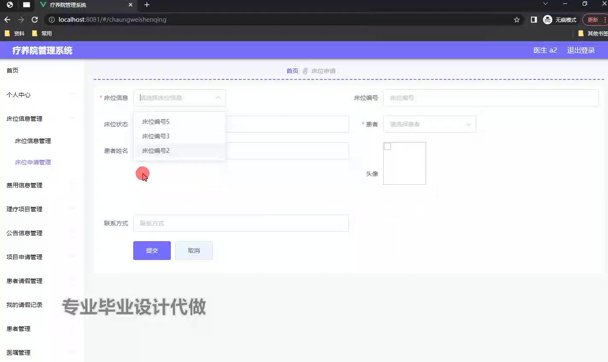Image resolution: width=608 pixels, height=362 pixels.
Task: Open 床位信息管理 submenu item
Action: (33, 141)
